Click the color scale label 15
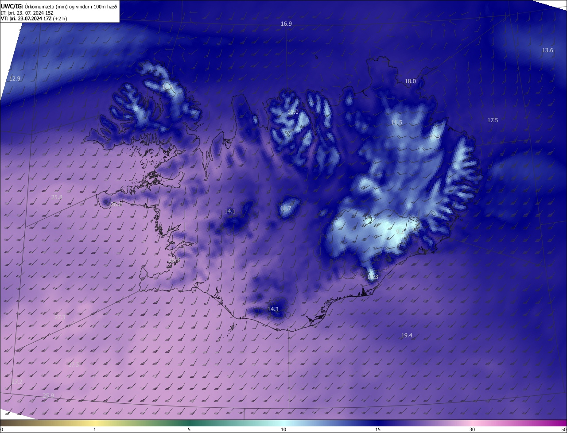Screen dimensions: 567x433 coord(378,429)
